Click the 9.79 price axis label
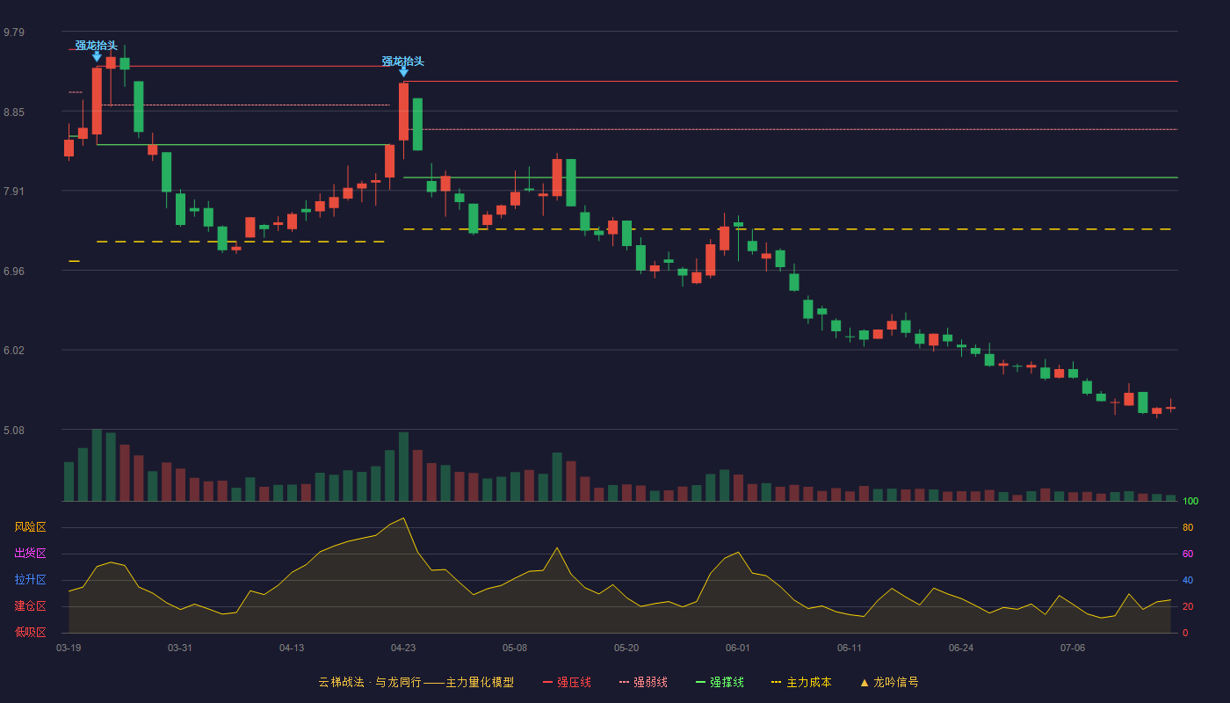This screenshot has width=1230, height=703. pyautogui.click(x=14, y=33)
